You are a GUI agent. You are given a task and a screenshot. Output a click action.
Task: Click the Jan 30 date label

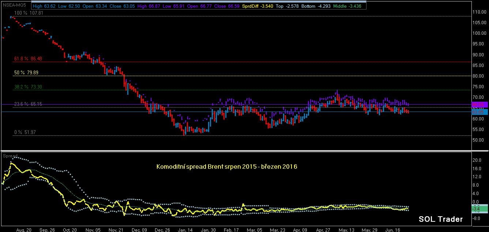tap(208, 230)
